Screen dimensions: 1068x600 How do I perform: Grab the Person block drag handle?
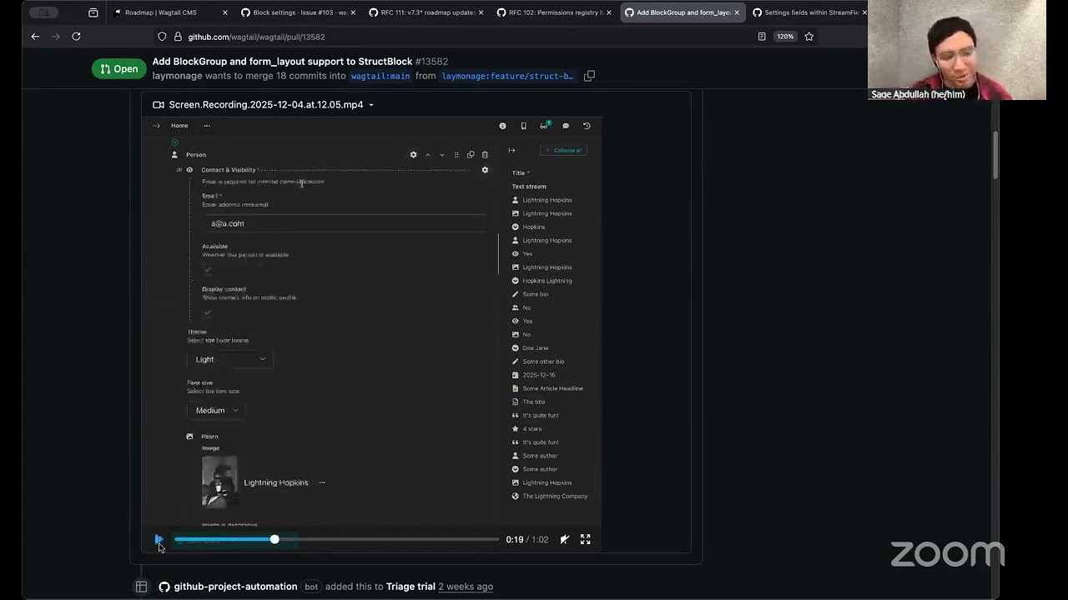tap(456, 155)
